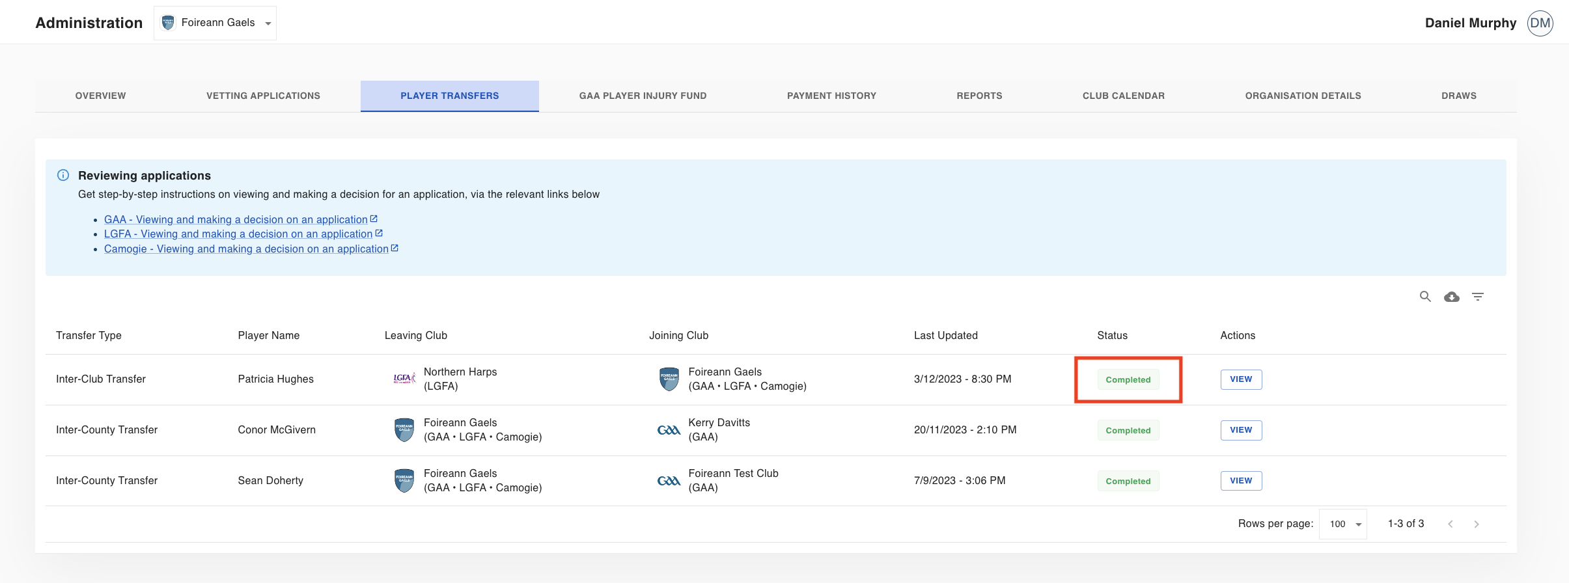Select the Player Transfers tab
This screenshot has width=1569, height=583.
coord(450,96)
